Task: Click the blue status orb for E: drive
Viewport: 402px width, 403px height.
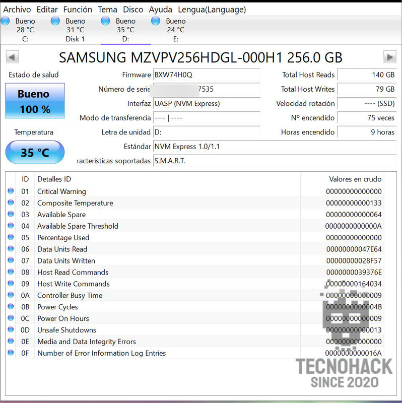Action: pos(156,21)
